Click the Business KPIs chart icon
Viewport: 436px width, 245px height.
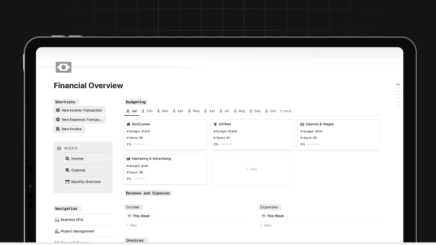point(57,220)
